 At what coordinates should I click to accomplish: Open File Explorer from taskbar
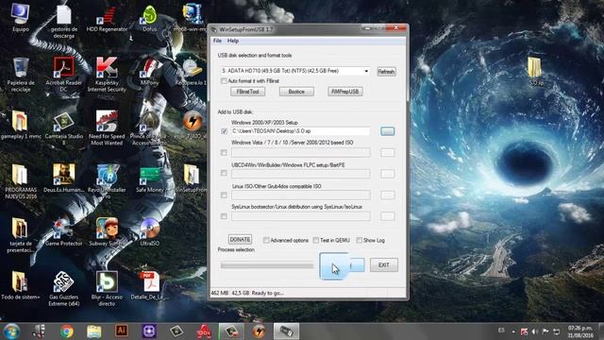tap(94, 331)
